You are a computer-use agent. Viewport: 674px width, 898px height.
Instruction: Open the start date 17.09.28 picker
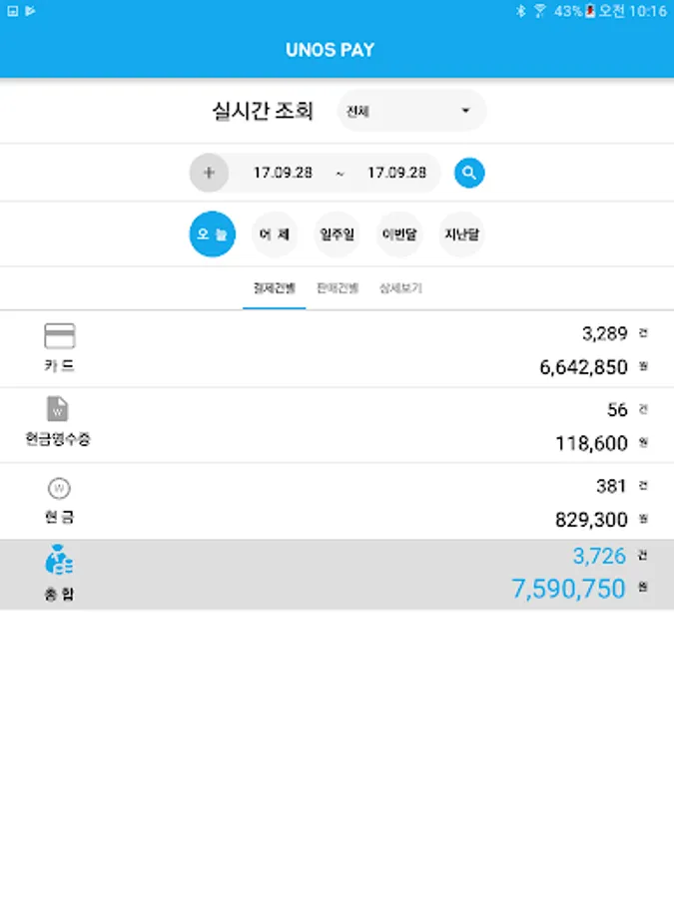click(x=283, y=173)
